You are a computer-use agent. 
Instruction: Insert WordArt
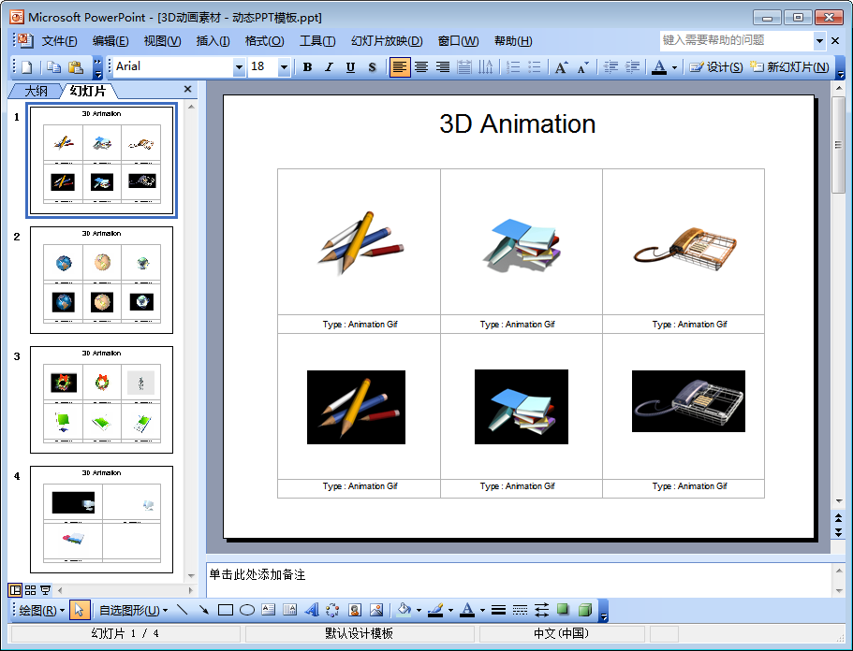pyautogui.click(x=312, y=610)
